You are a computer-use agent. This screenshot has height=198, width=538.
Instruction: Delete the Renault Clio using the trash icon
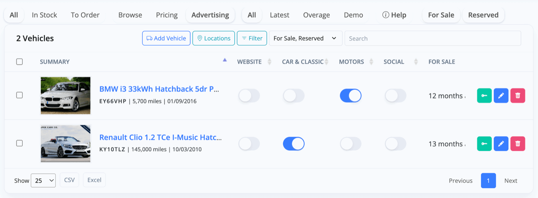(x=518, y=144)
